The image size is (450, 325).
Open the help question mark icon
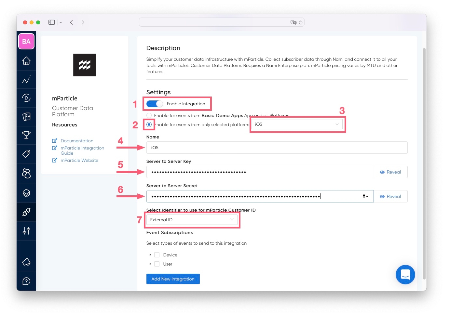coord(26,281)
